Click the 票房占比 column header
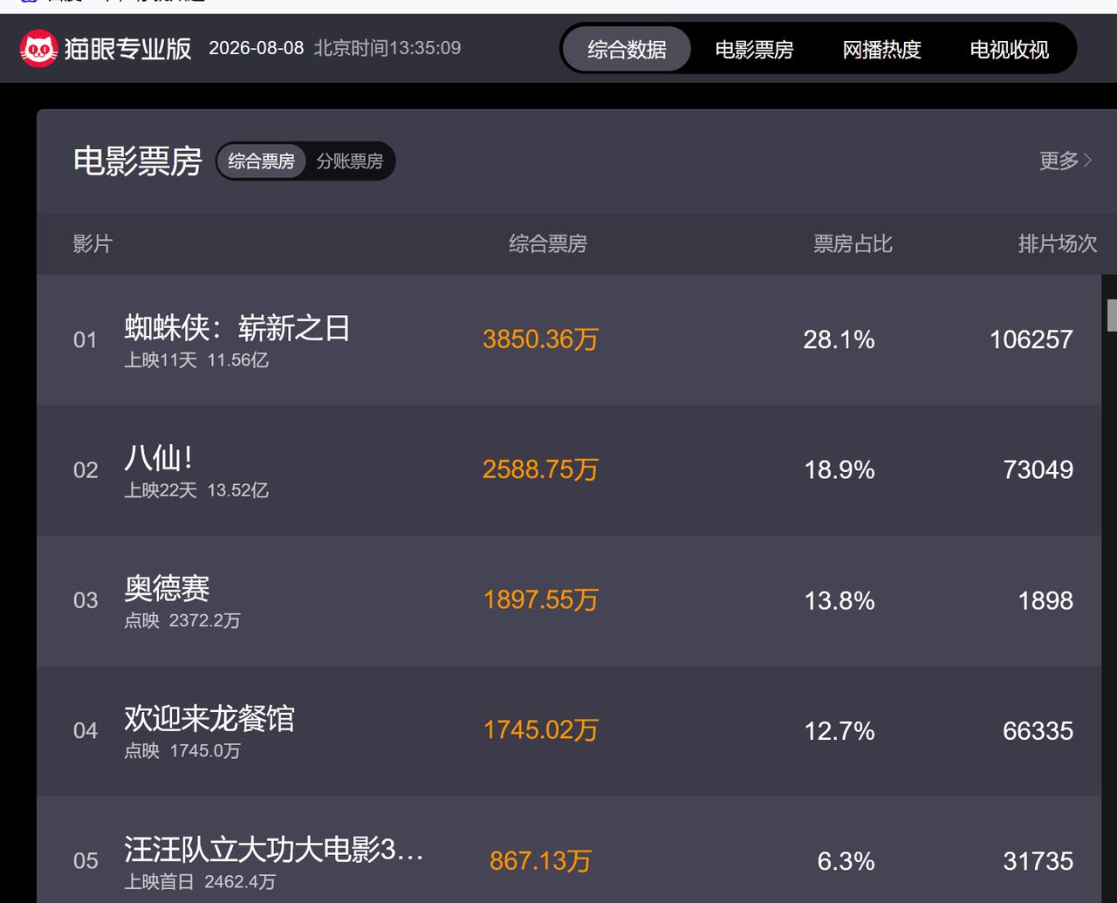This screenshot has width=1117, height=903. tap(853, 243)
